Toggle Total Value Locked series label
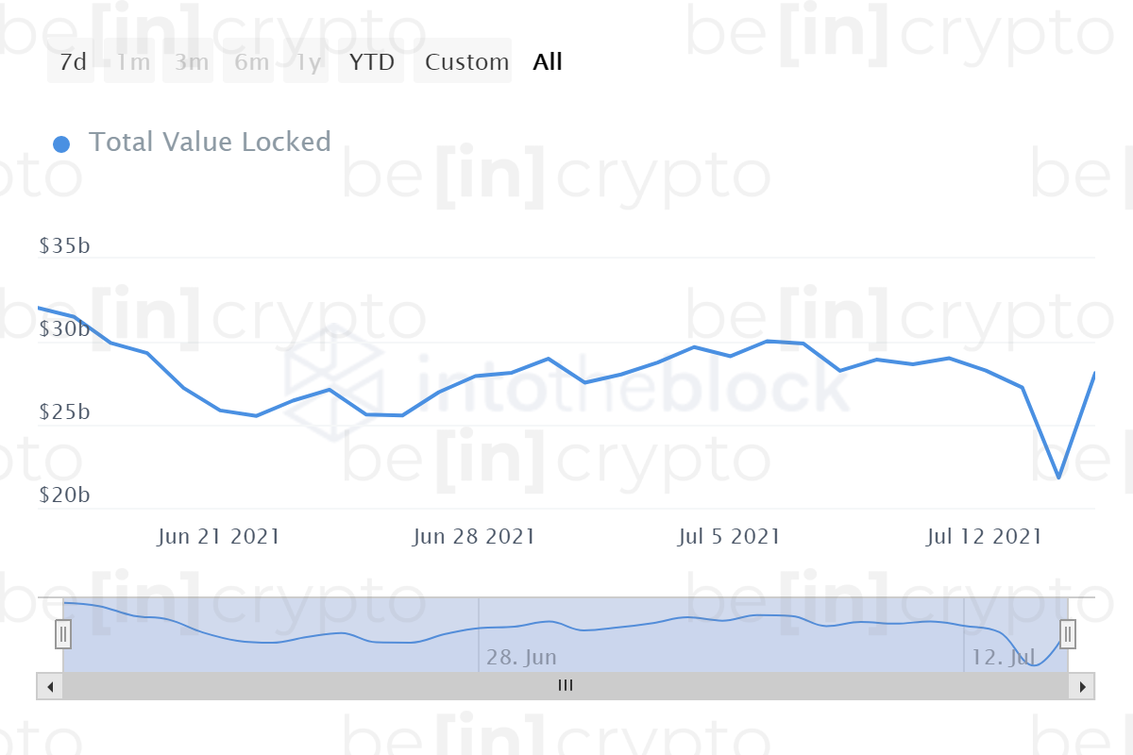The image size is (1133, 755). point(210,142)
